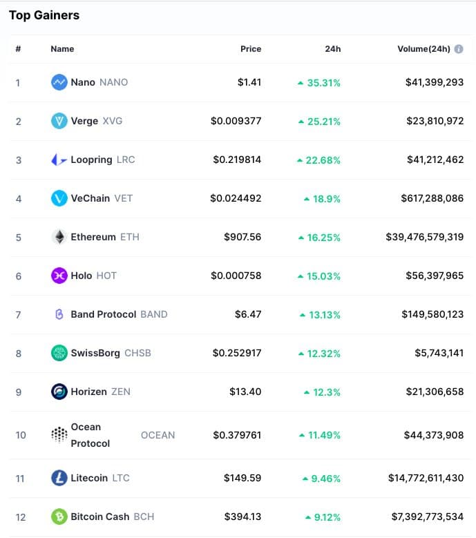The image size is (476, 538).
Task: Click the Litecoin logo icon
Action: click(x=59, y=477)
